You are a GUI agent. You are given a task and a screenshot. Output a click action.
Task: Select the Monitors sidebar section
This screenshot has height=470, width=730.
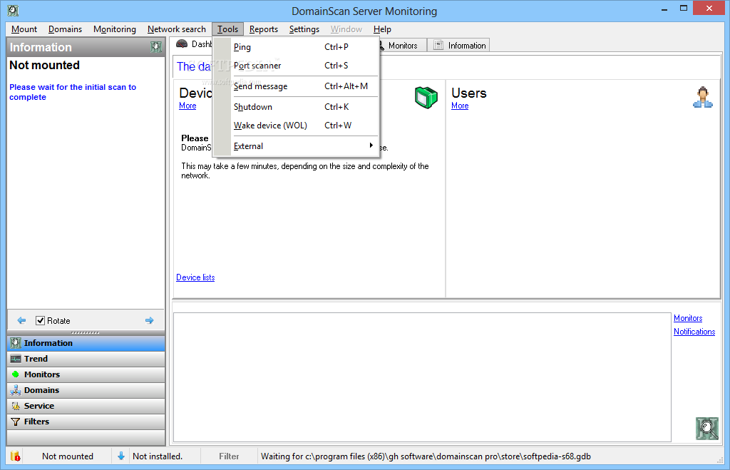[86, 374]
